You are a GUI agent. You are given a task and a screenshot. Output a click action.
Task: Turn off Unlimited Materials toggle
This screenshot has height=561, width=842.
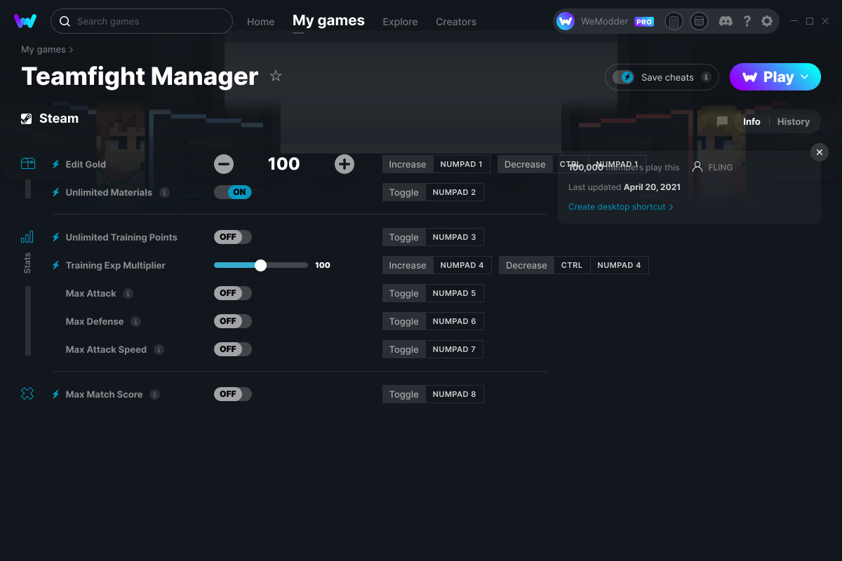click(233, 192)
